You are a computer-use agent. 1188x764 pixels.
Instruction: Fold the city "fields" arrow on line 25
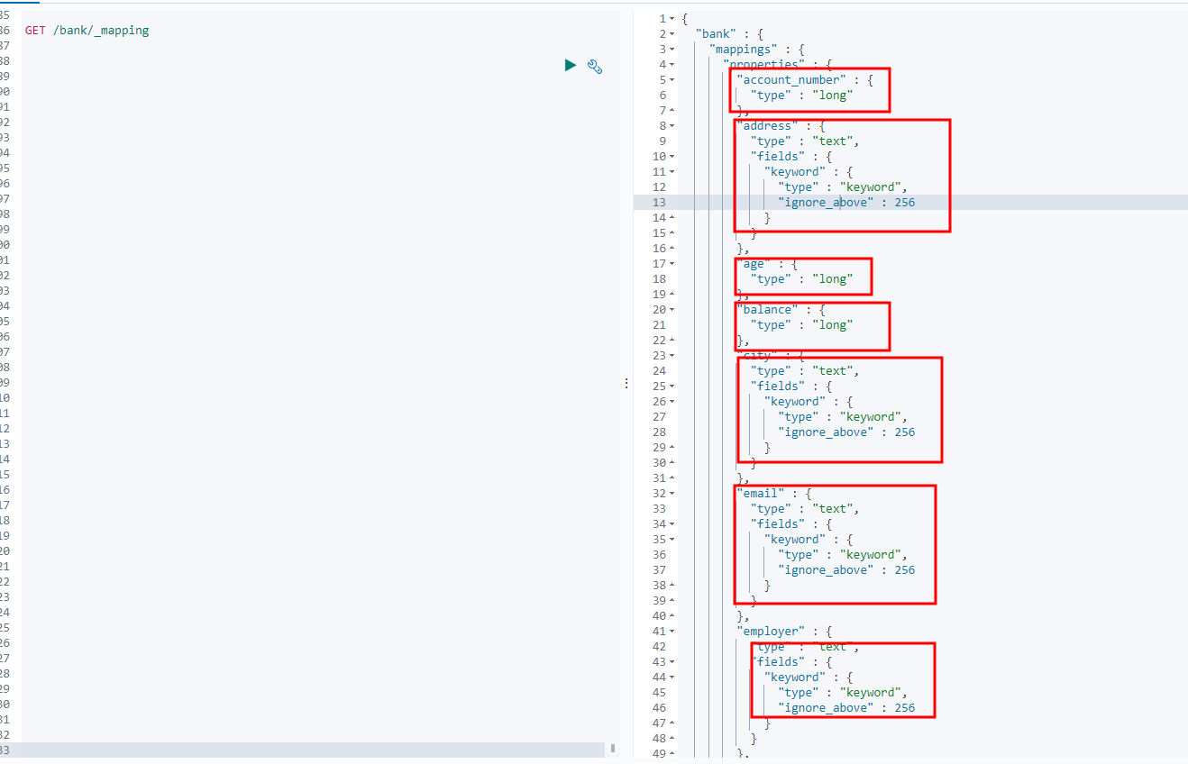click(x=672, y=387)
